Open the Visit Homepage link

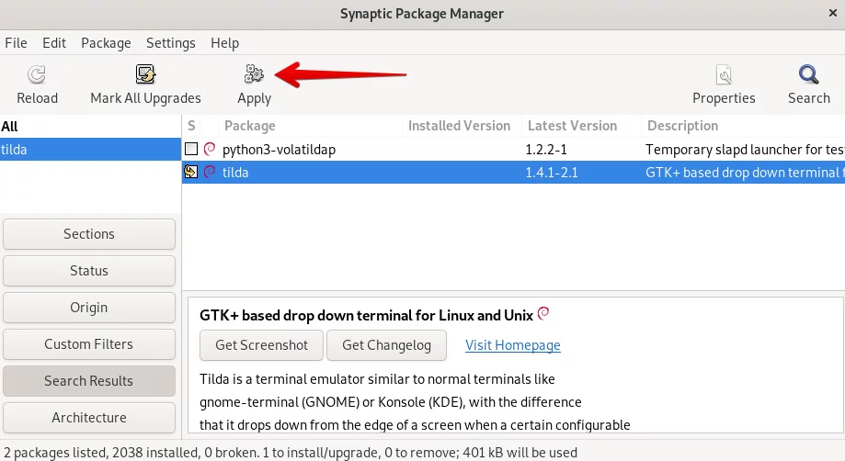tap(513, 345)
